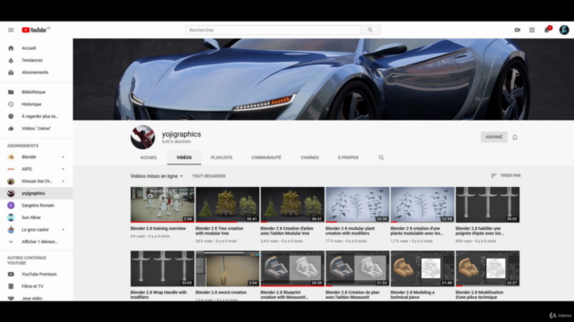Toggle the ABONNÉ subscription button
Viewport: 574px width, 322px height.
click(494, 137)
